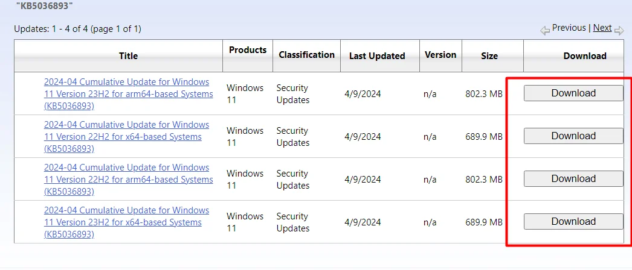Click n/a version in 22H2 arm64 row

430,180
